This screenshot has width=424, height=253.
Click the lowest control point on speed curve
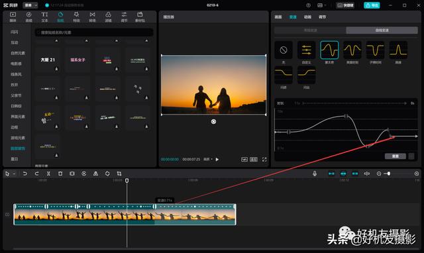pos(368,146)
